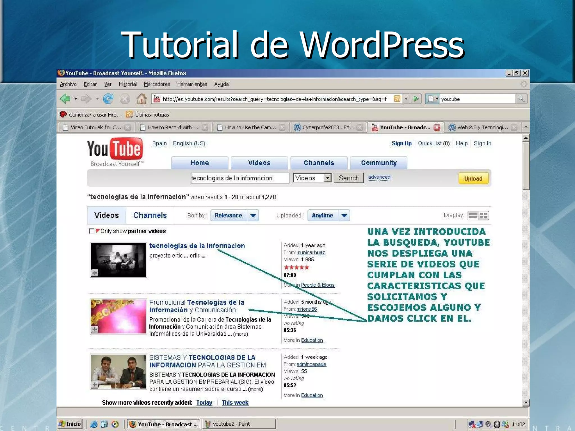The image size is (575, 431).
Task: Open the back history dropdown arrow
Action: point(76,99)
